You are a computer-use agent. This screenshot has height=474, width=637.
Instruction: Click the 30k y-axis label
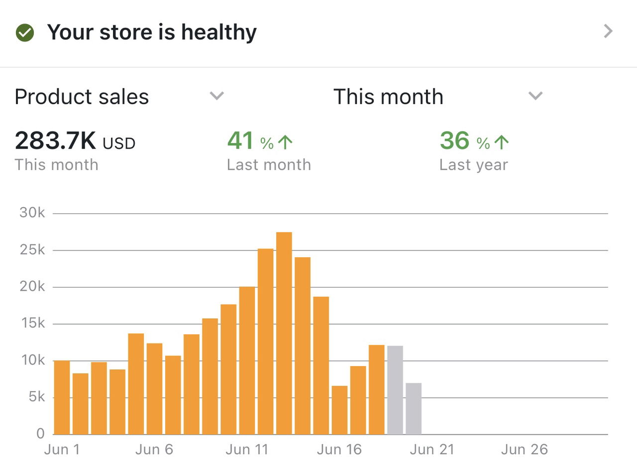pyautogui.click(x=32, y=213)
